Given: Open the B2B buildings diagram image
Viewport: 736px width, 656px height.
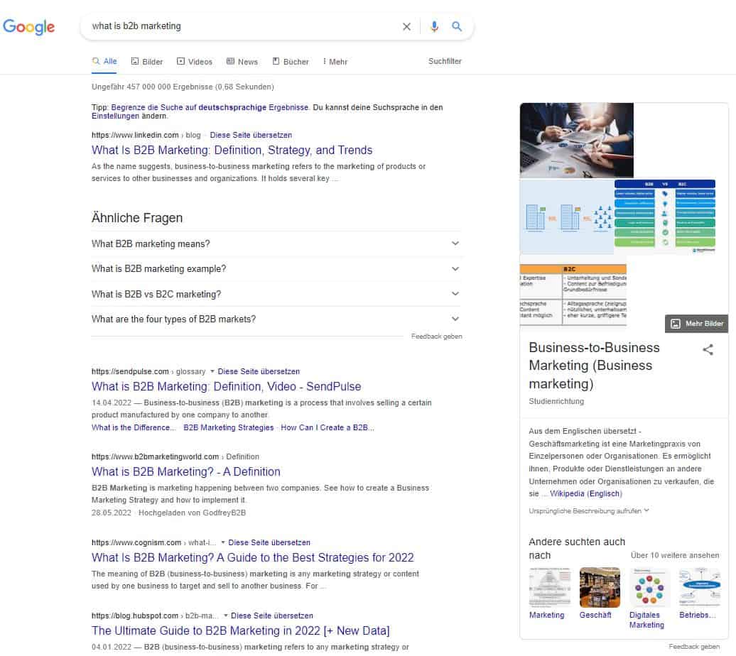Looking at the screenshot, I should [x=566, y=217].
